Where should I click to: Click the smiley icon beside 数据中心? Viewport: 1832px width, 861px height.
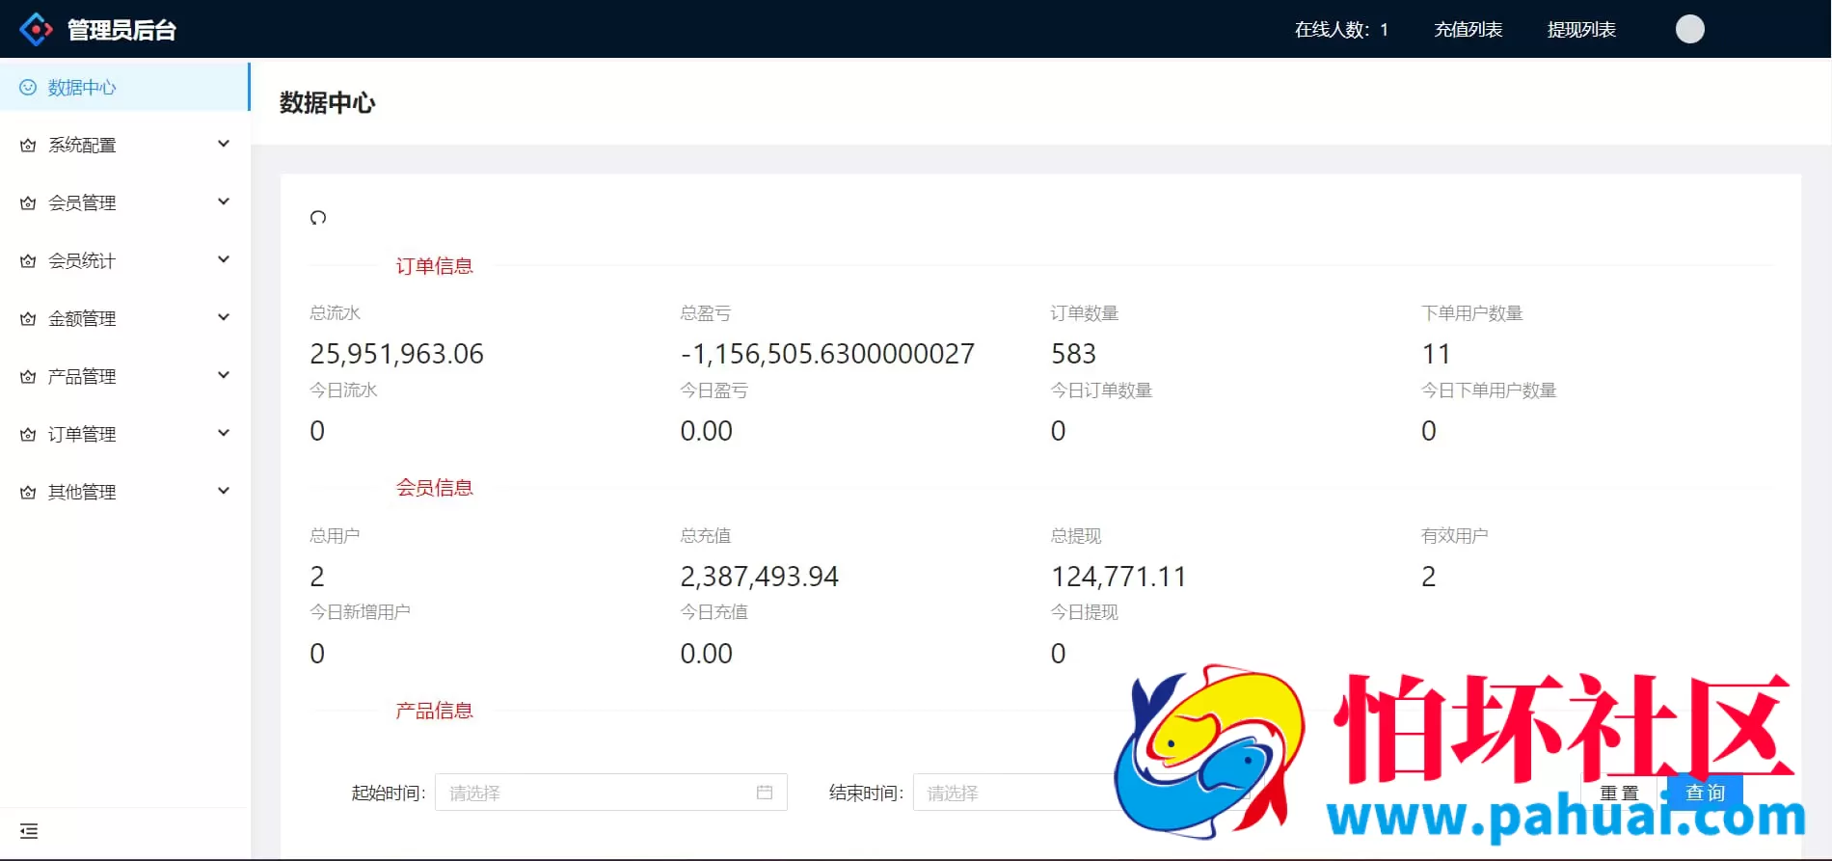[x=28, y=88]
